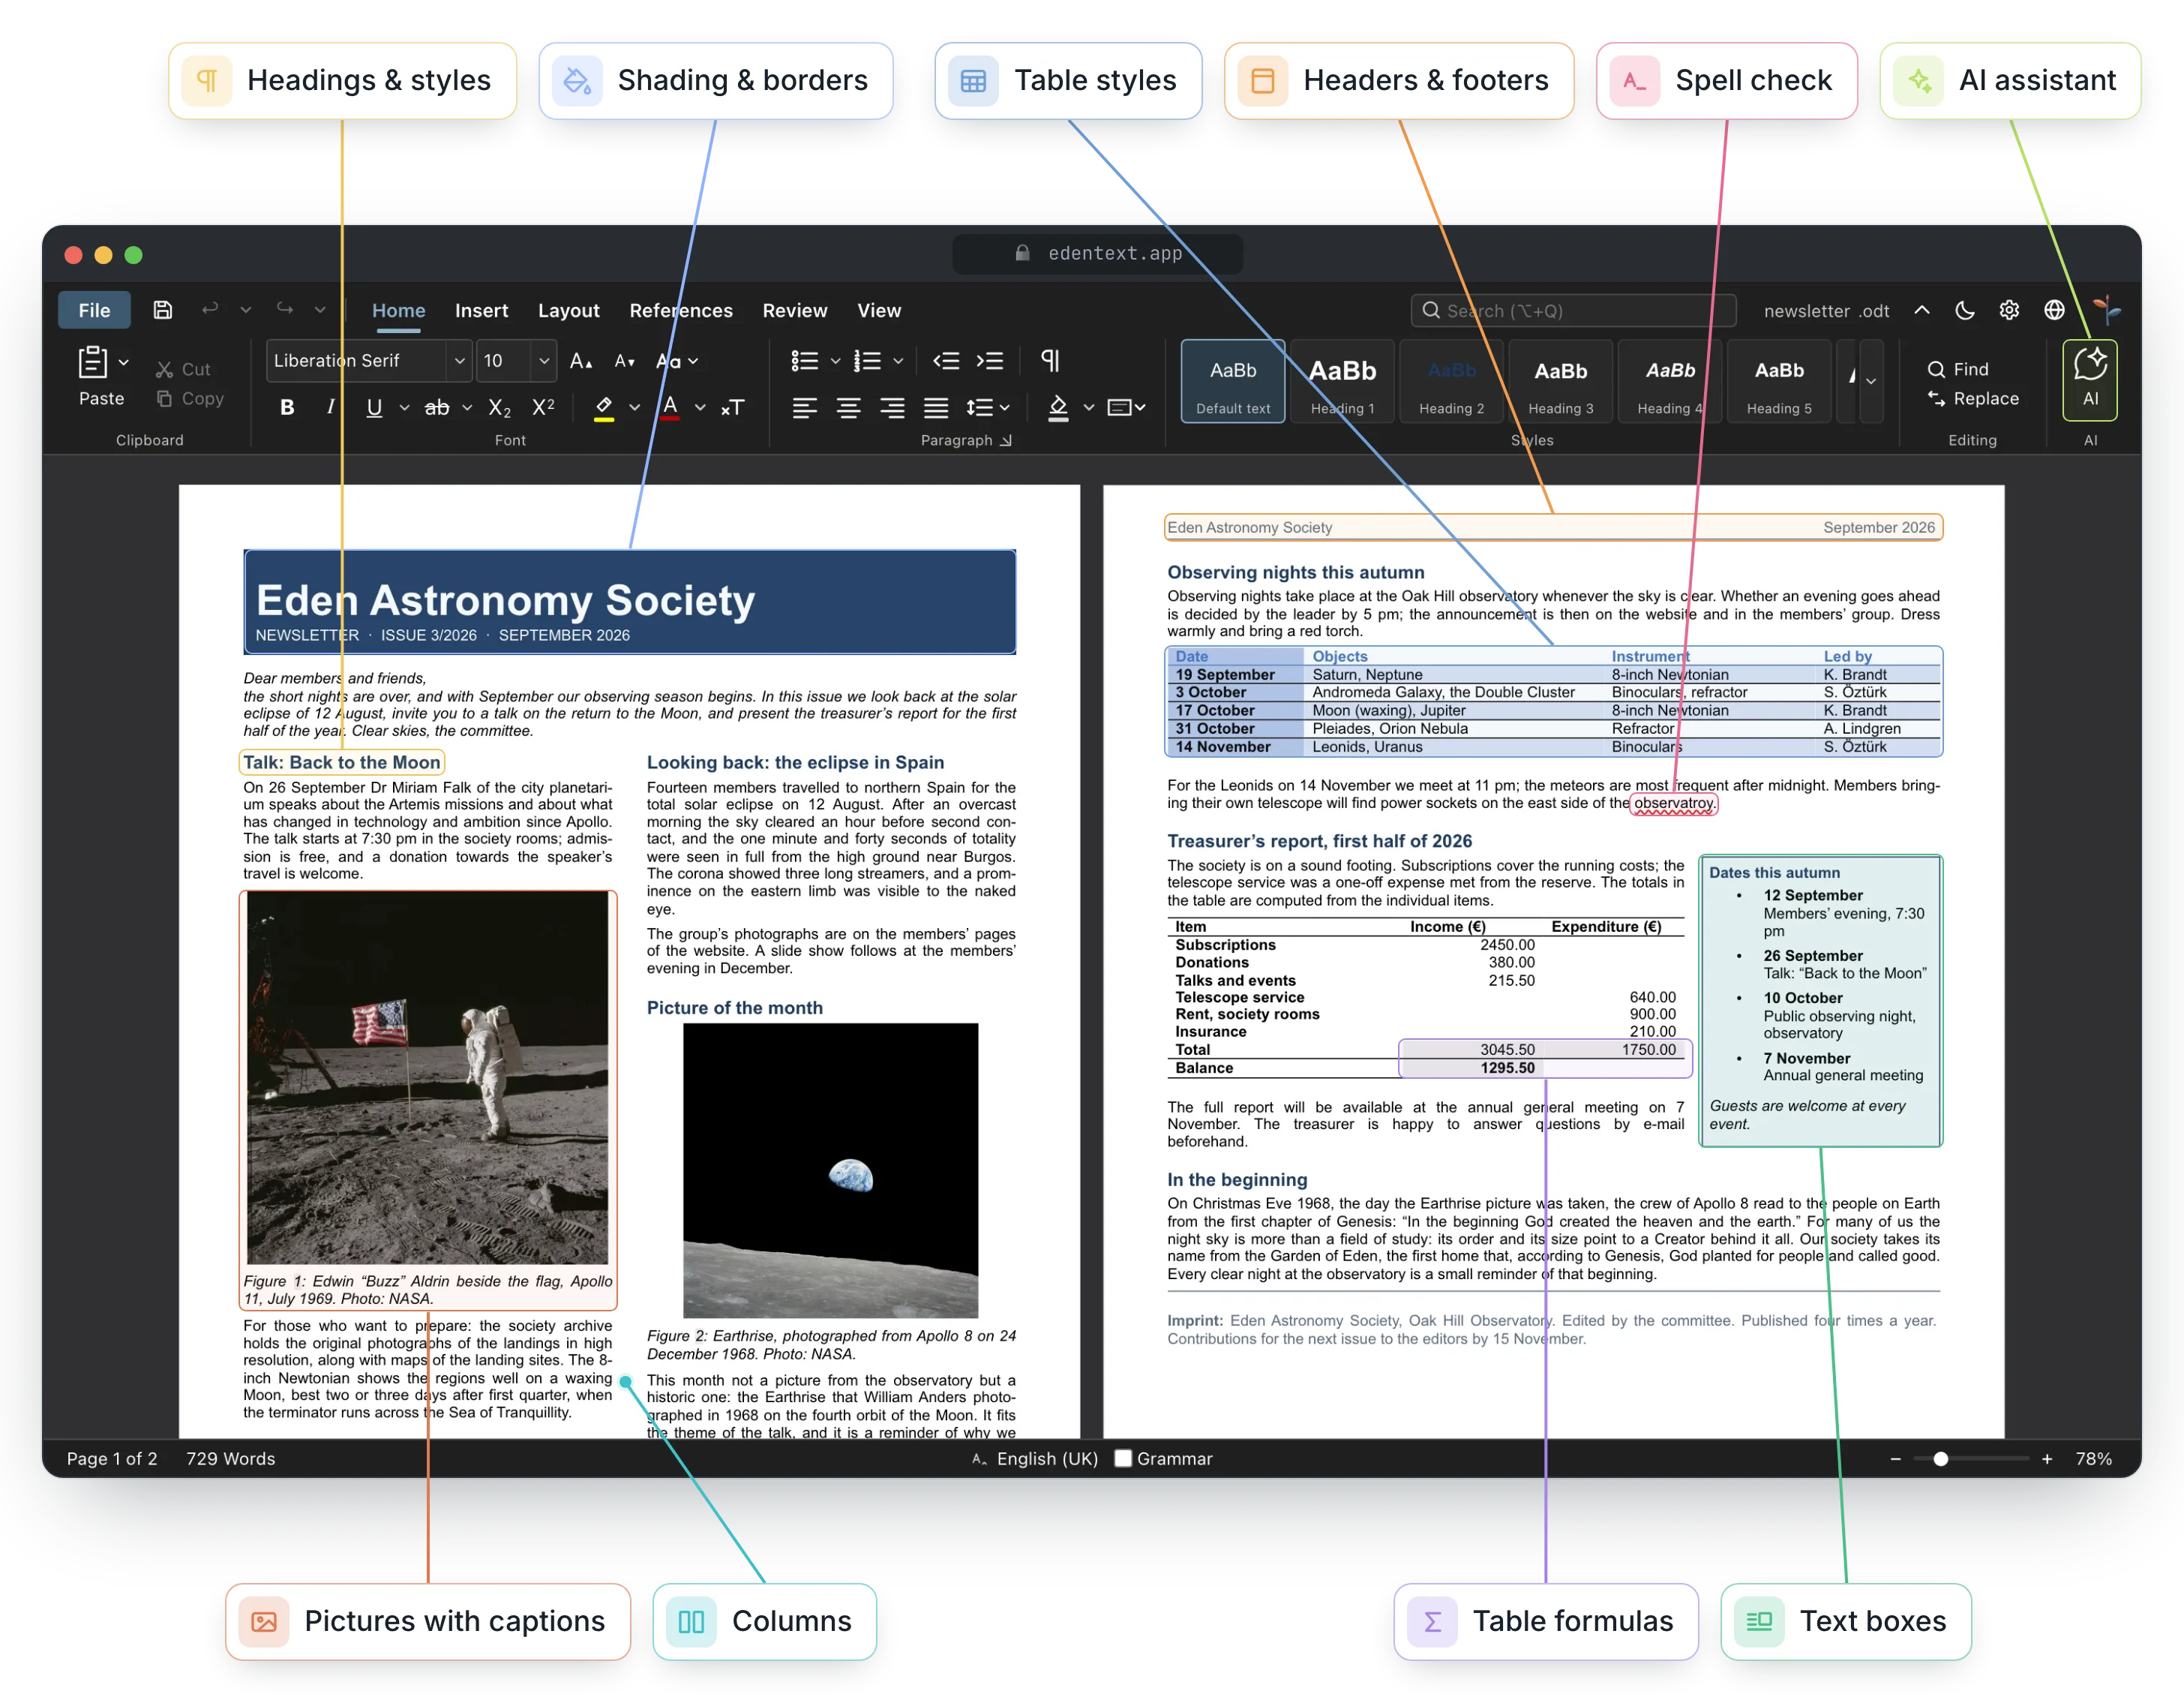Click the Redo arrow icon
Viewport: 2184px width, 1703px height.
click(285, 310)
